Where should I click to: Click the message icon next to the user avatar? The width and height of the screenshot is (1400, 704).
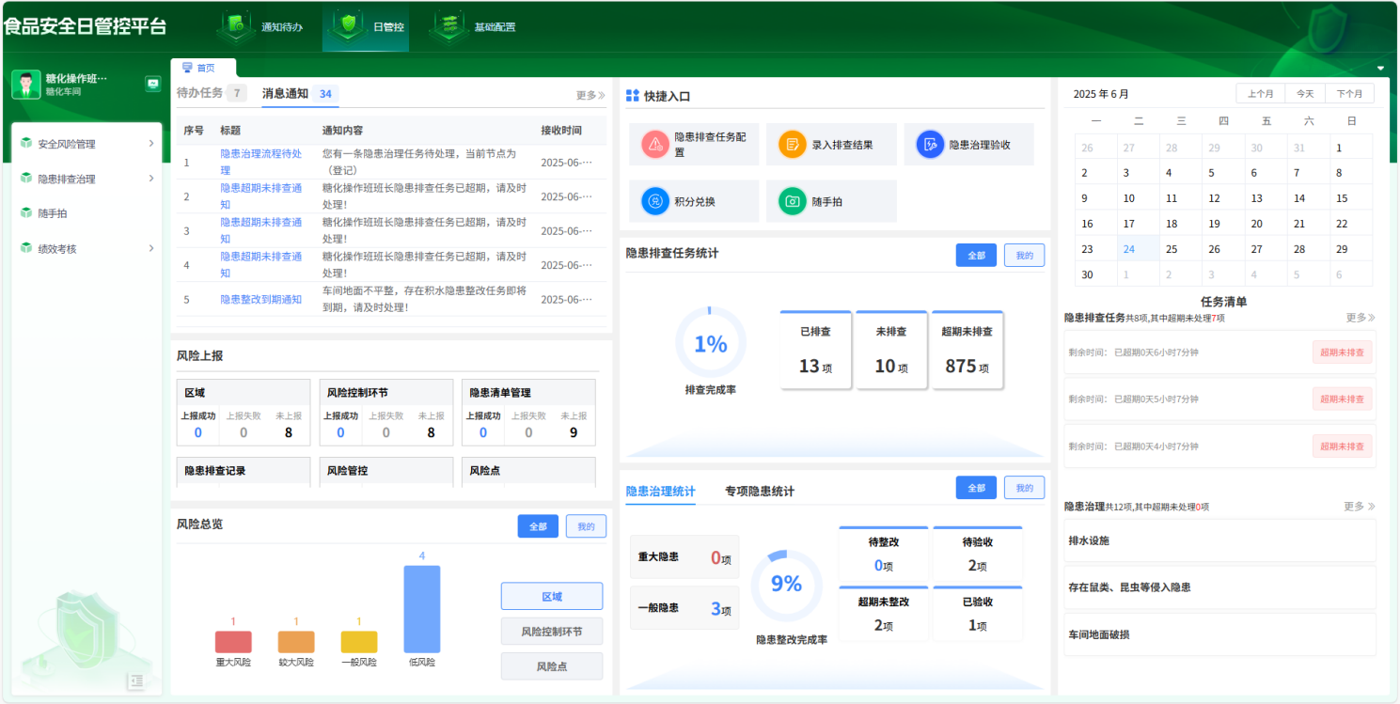pos(153,84)
